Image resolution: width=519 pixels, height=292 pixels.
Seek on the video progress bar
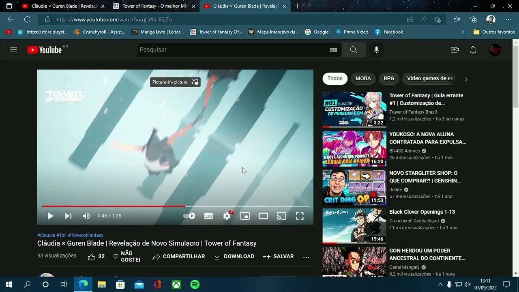point(175,206)
